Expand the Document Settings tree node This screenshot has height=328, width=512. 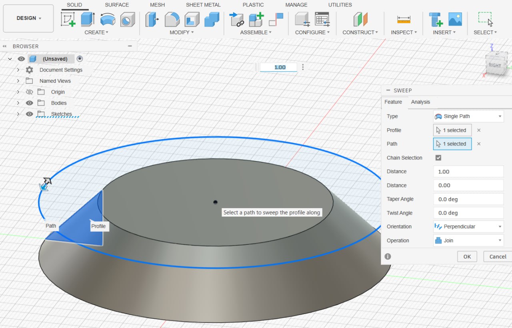coord(18,70)
